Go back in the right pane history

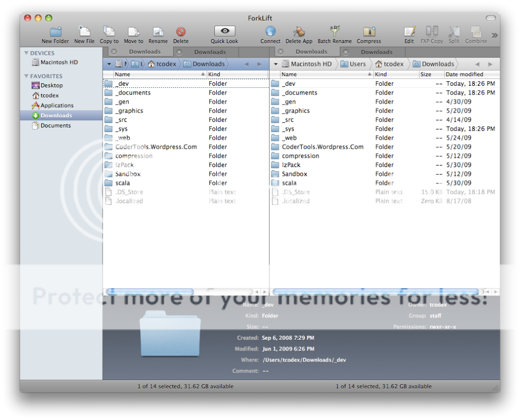(477, 64)
